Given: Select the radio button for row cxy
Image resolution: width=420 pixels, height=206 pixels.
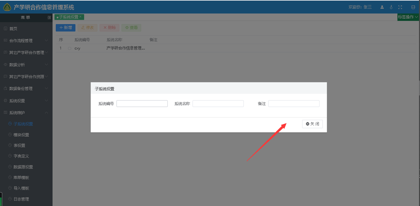Looking at the screenshot, I should 69,49.
